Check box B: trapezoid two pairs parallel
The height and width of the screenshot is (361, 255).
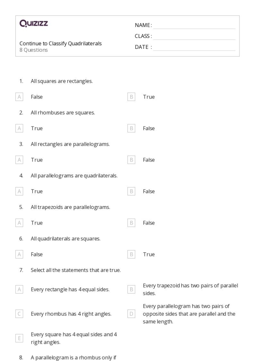[131, 290]
